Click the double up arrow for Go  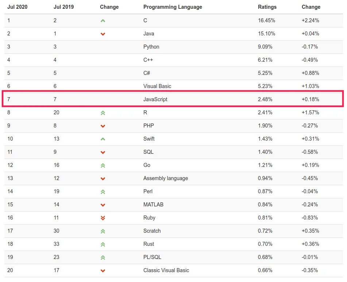(103, 165)
